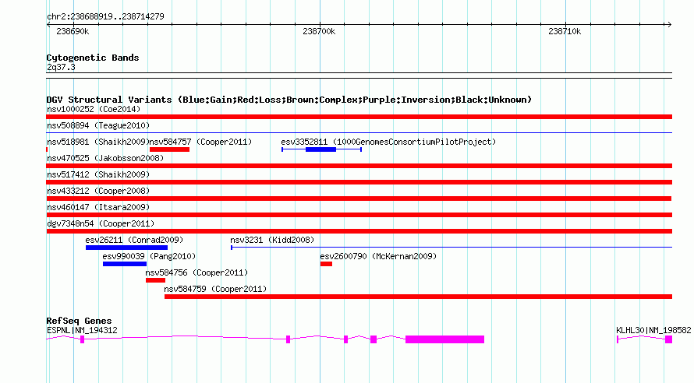Click the nsv584757 (Cooper2011) label

[200, 142]
